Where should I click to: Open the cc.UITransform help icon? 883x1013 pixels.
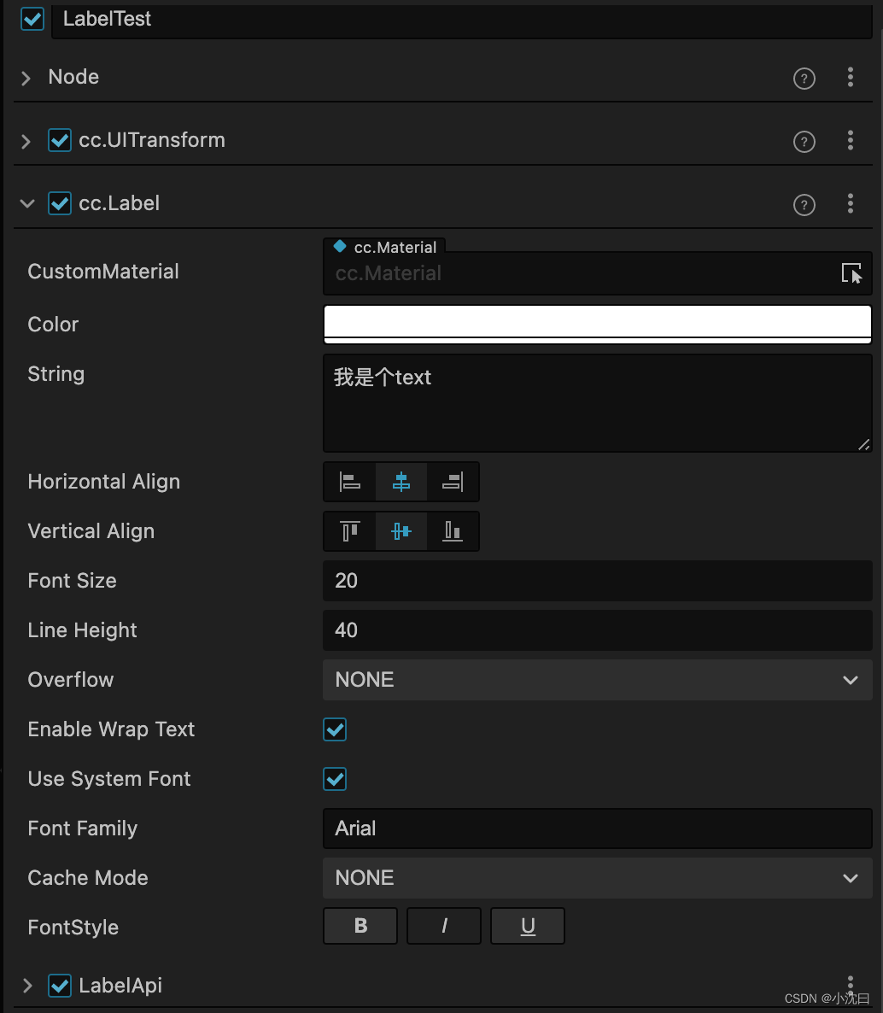click(804, 141)
